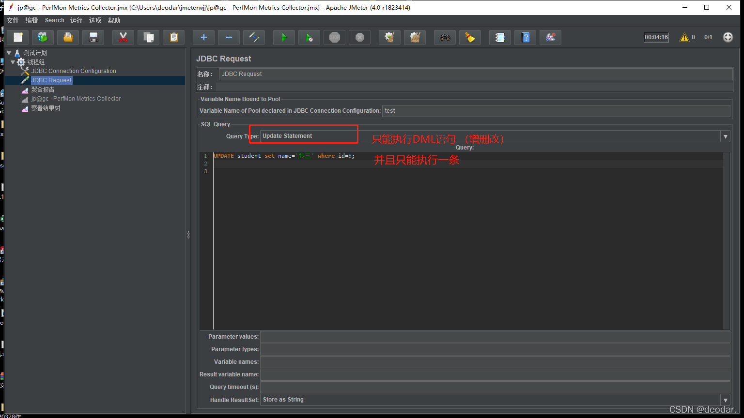Click the yellow warning triangle log indicator

[684, 37]
